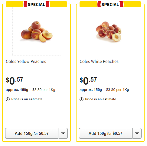Click the info icon under White Peaches price

(x=81, y=99)
